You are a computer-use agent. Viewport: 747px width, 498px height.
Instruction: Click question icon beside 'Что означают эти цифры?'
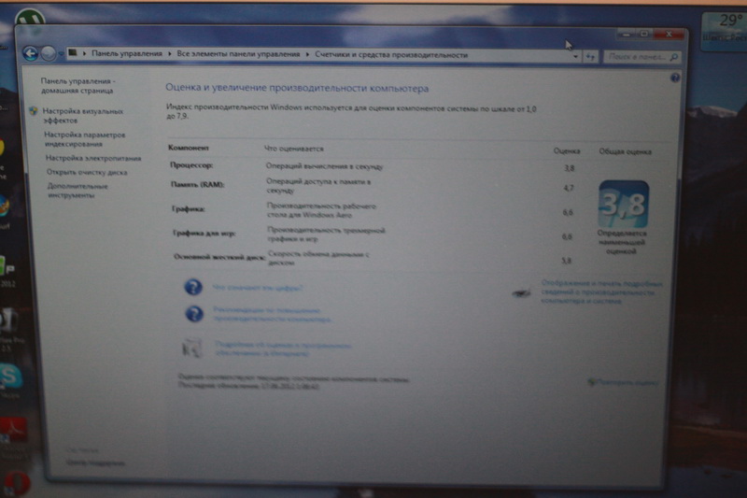193,287
